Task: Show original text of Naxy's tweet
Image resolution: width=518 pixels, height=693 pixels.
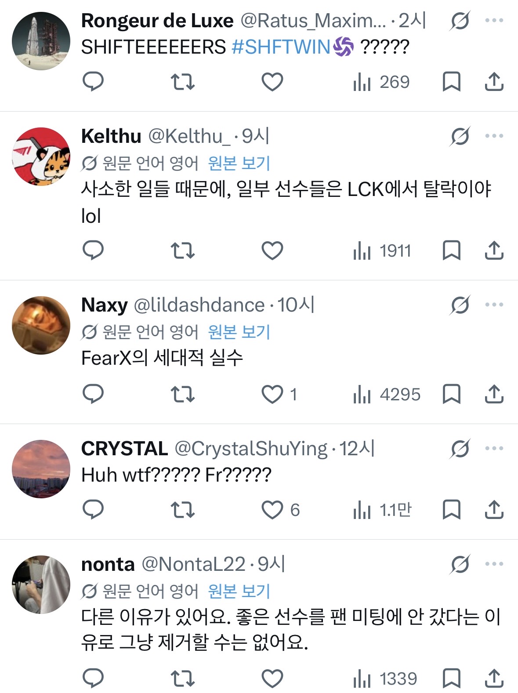Action: coord(239,332)
